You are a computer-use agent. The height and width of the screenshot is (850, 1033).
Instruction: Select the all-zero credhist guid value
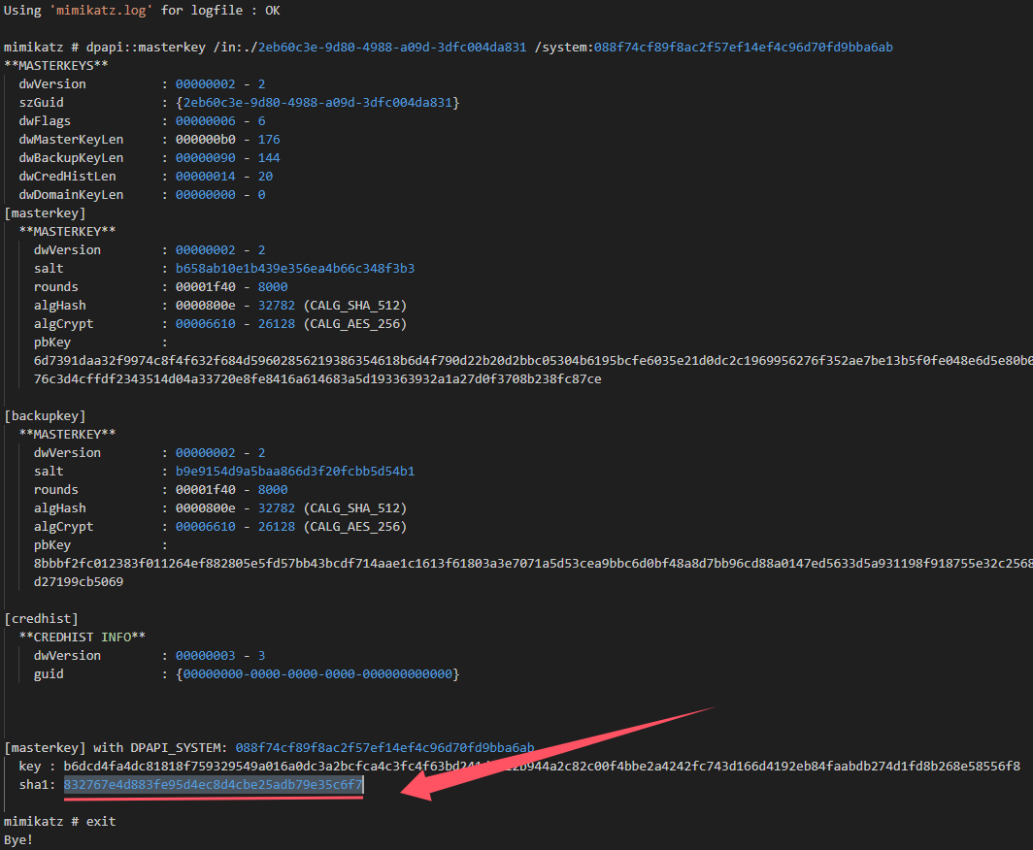tap(317, 674)
